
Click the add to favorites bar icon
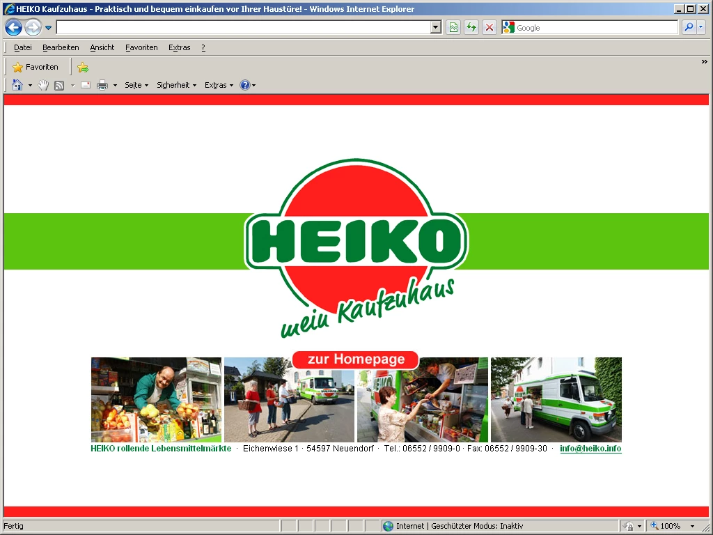[x=83, y=68]
